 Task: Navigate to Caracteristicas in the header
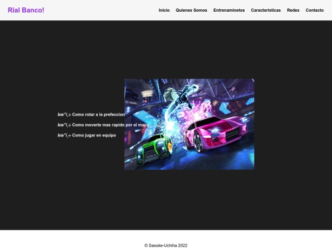(266, 10)
